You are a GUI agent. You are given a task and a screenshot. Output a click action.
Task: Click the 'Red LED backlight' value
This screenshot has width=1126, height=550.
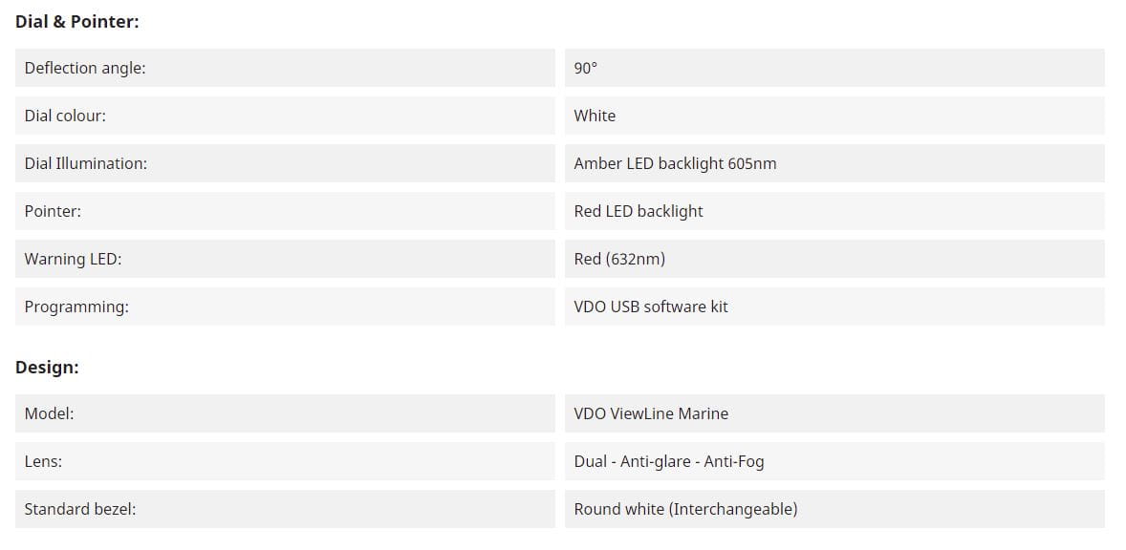tap(639, 211)
